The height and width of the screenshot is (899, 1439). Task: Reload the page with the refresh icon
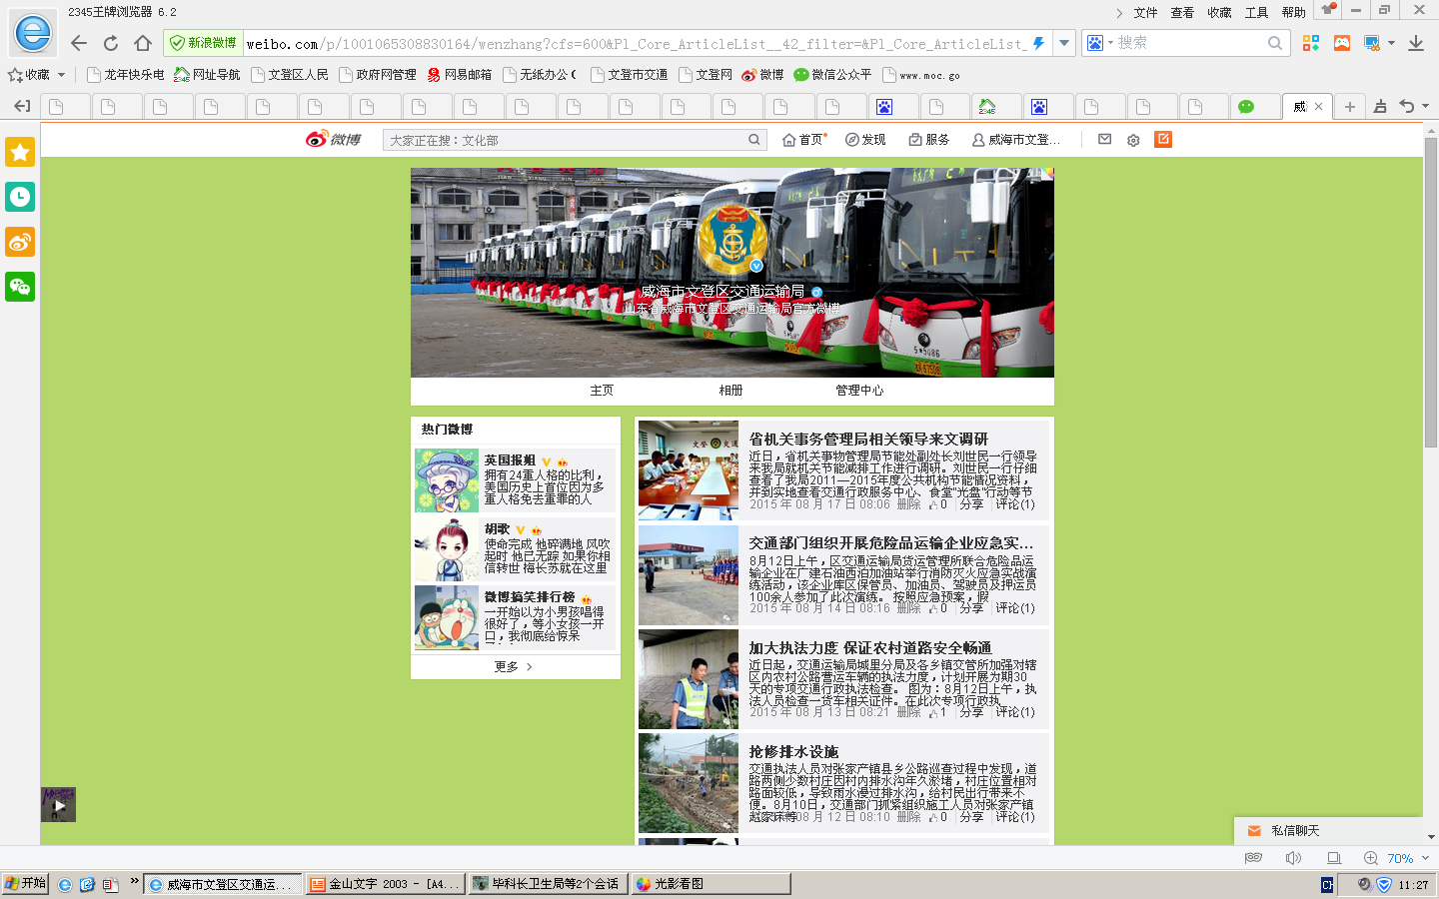coord(111,43)
